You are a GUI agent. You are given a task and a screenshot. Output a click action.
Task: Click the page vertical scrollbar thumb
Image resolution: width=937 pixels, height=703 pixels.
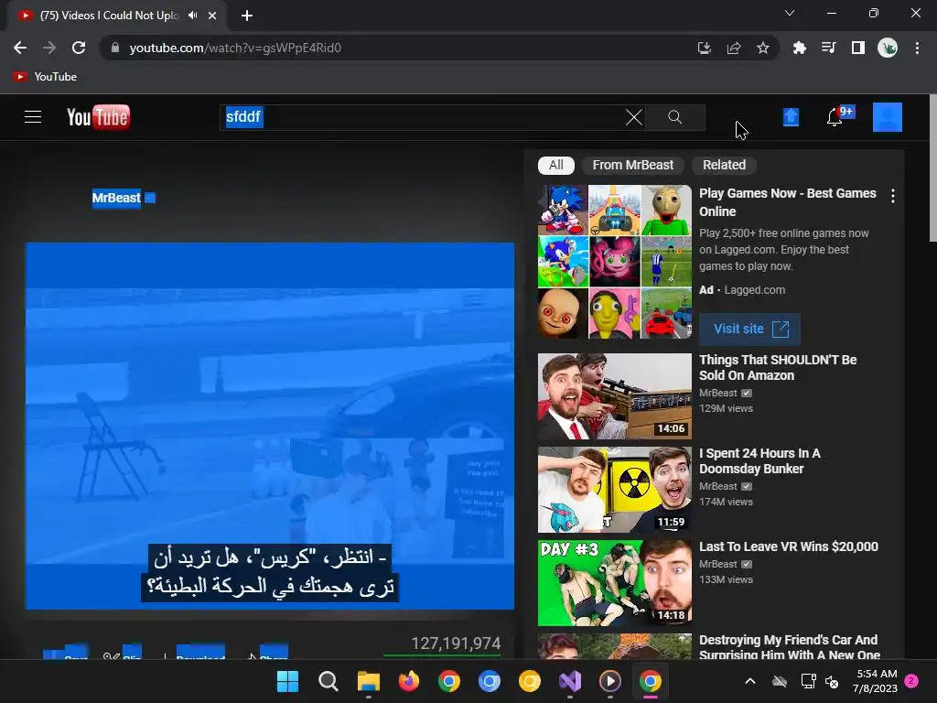pos(932,168)
